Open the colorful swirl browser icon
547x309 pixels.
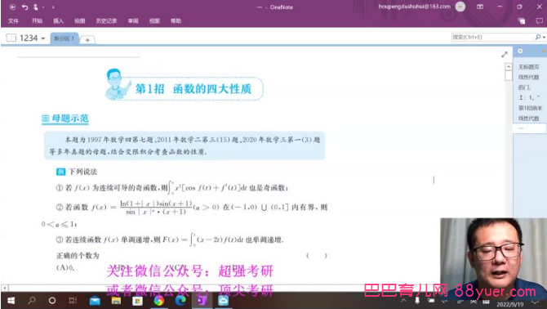[x=159, y=301]
